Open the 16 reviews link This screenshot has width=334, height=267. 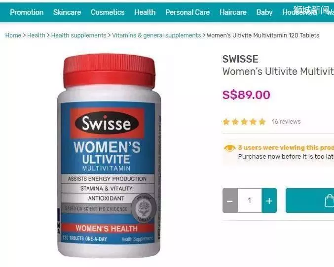click(286, 122)
